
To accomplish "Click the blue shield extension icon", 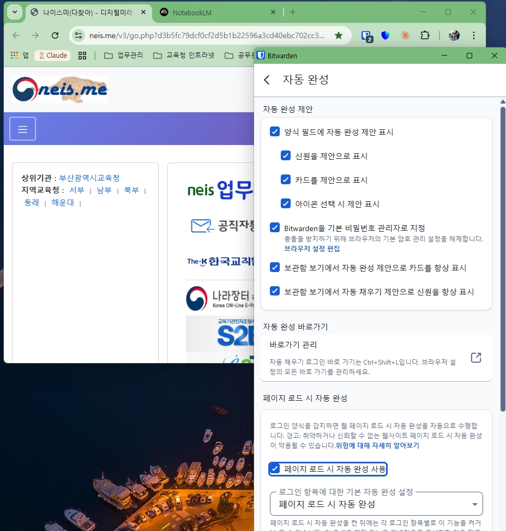I will 385,34.
